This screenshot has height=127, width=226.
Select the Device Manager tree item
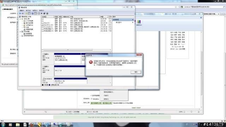28,29
